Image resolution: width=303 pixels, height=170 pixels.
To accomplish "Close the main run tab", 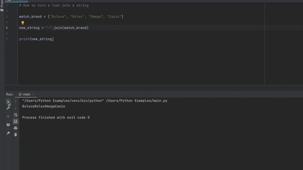I will 33,94.
